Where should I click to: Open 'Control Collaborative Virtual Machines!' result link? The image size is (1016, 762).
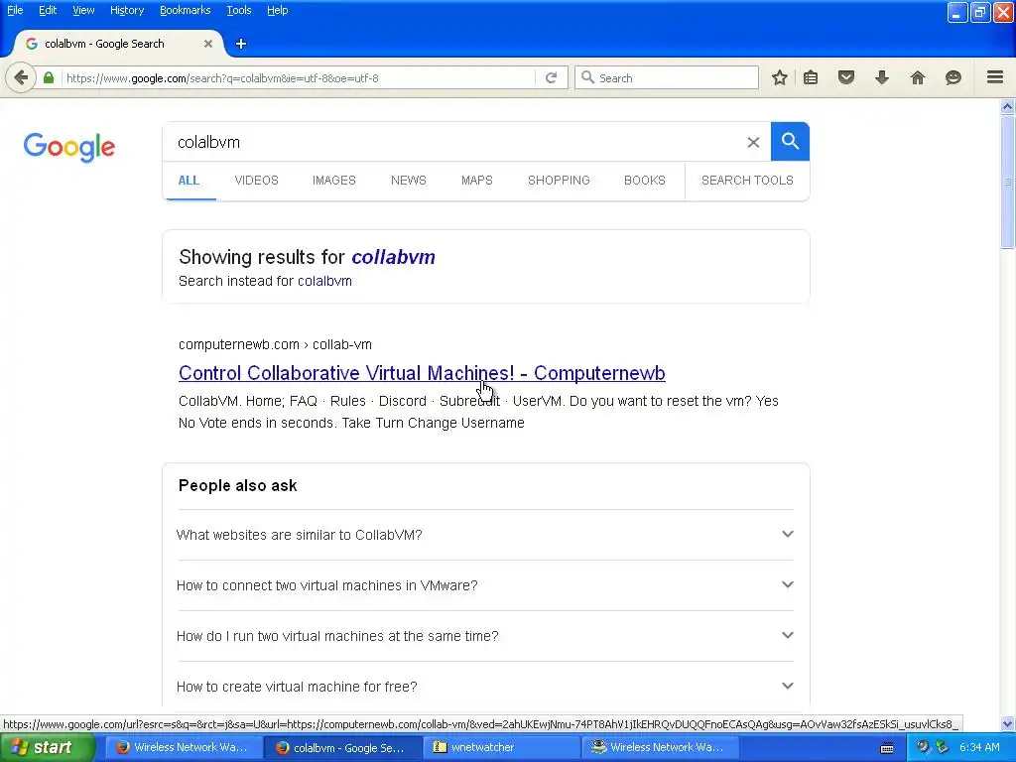point(422,373)
